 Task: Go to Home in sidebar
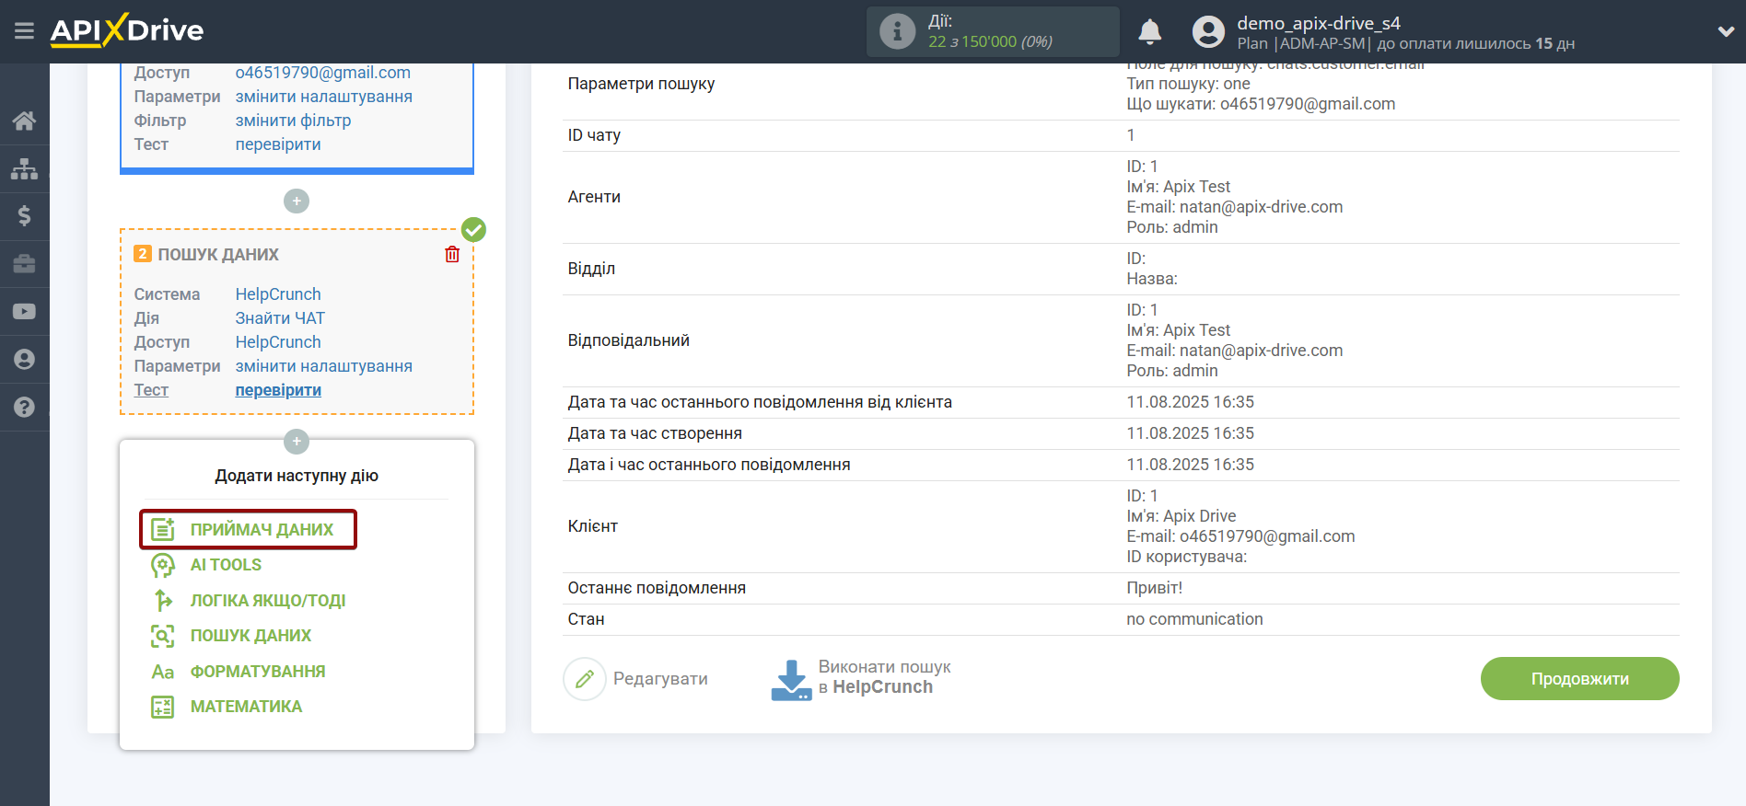25,121
